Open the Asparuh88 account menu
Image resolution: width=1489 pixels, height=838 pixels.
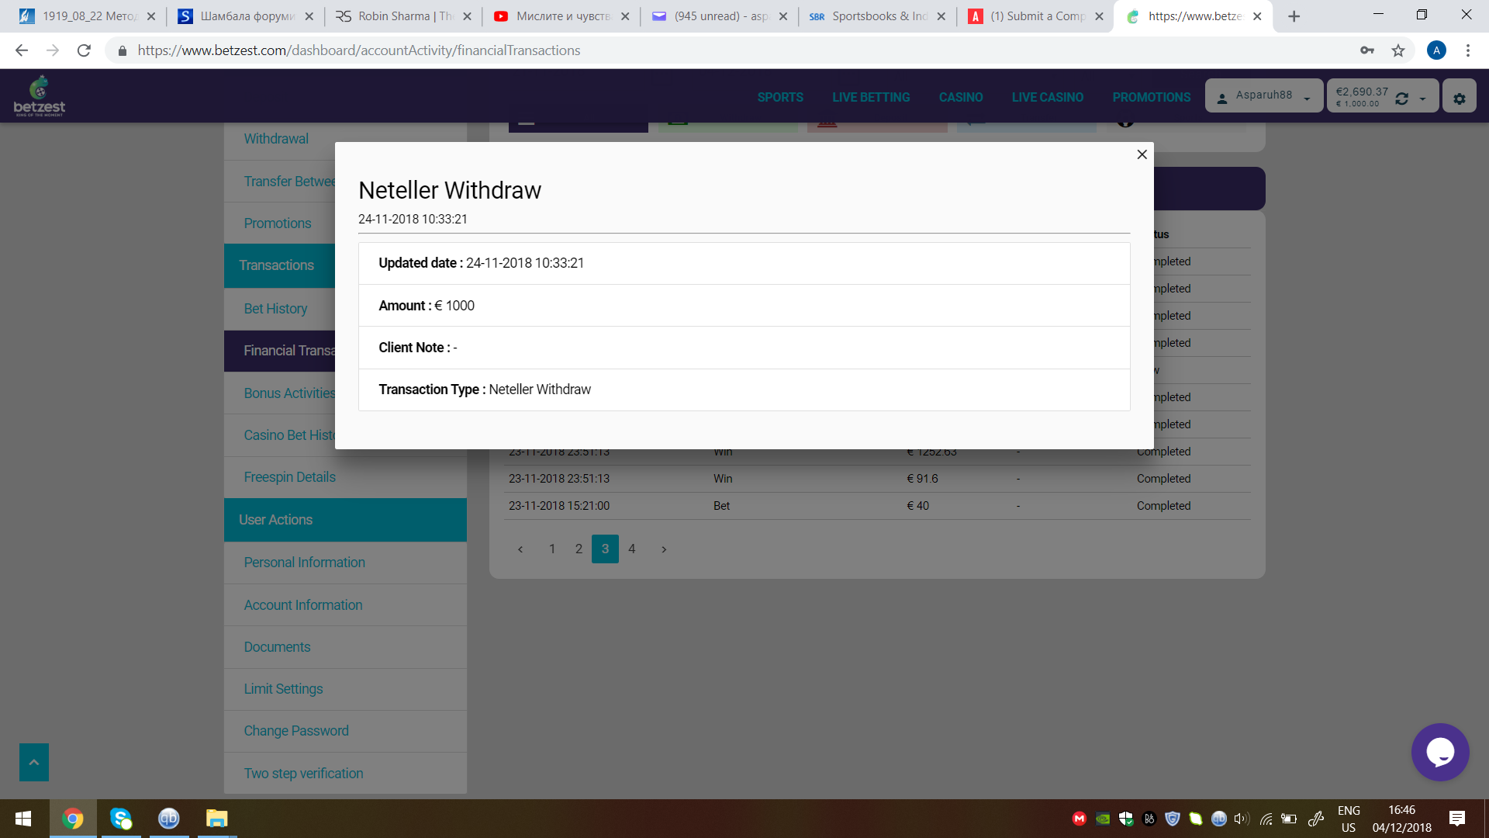pos(1264,96)
